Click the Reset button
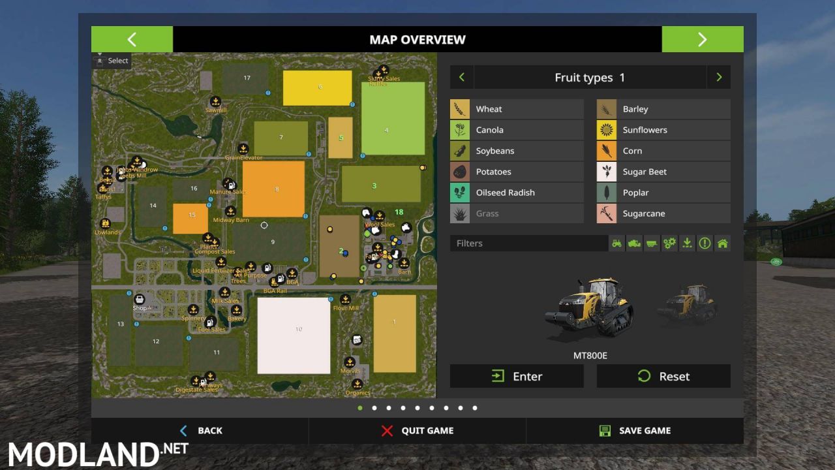 (x=663, y=376)
